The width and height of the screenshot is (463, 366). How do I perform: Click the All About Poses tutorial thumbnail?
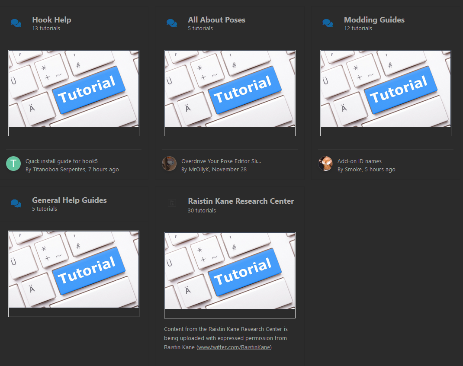coord(230,93)
